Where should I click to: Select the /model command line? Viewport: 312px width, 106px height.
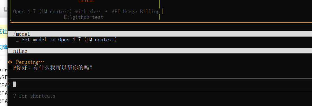[21, 34]
